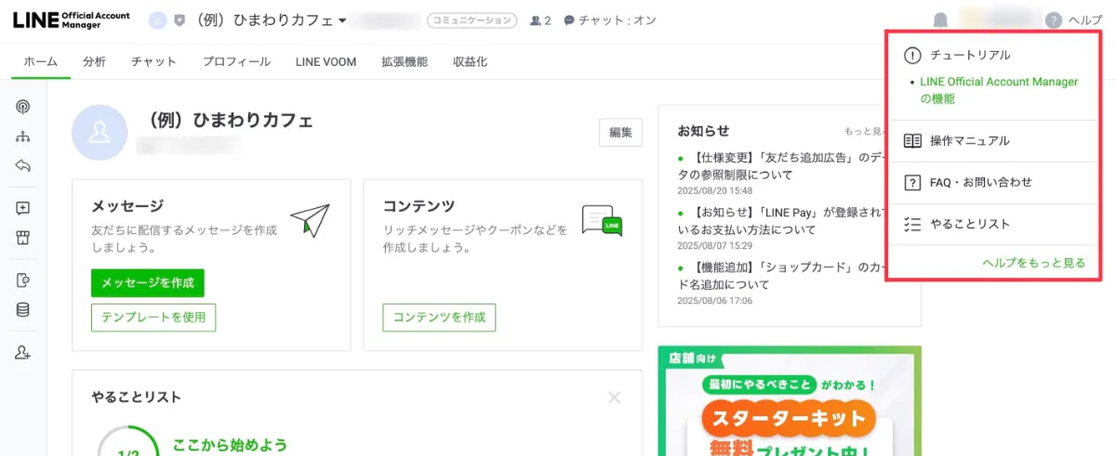1116x456 pixels.
Task: Open the 【機能追加】ショップカード notice
Action: click(x=779, y=277)
